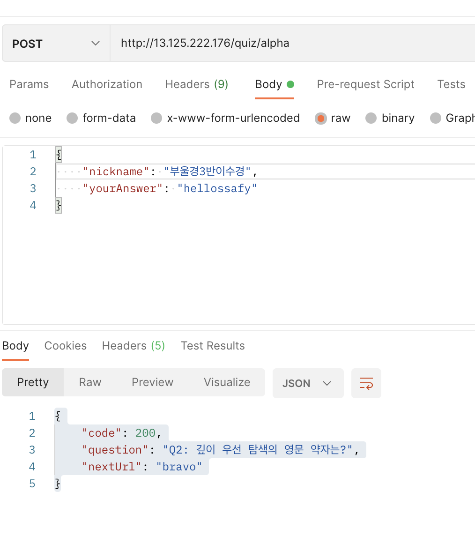Viewport: 475px width, 551px height.
Task: Click opening brace on request line 1
Action: coord(59,155)
